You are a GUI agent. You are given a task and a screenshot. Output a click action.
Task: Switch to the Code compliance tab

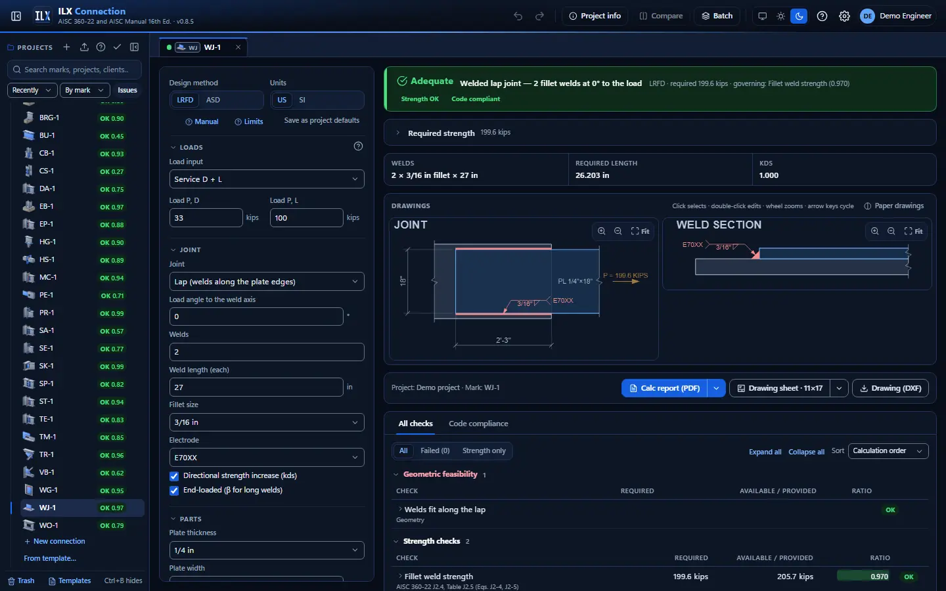[478, 424]
